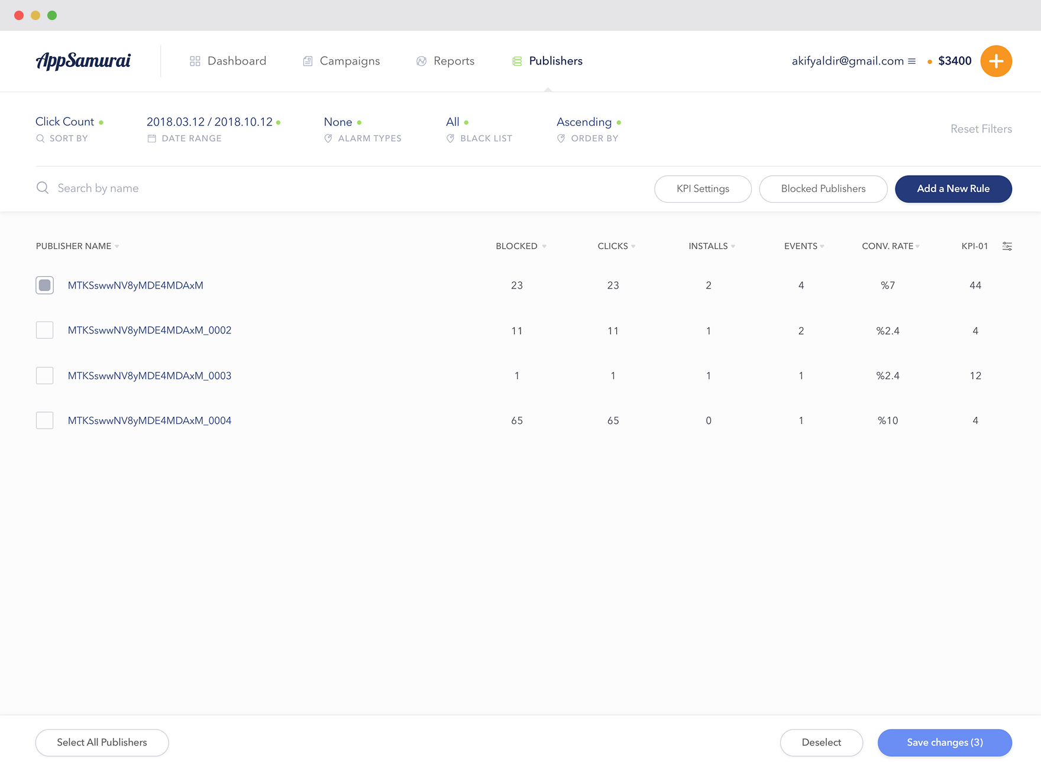Go to the Reports tab
This screenshot has width=1041, height=771.
click(x=445, y=61)
